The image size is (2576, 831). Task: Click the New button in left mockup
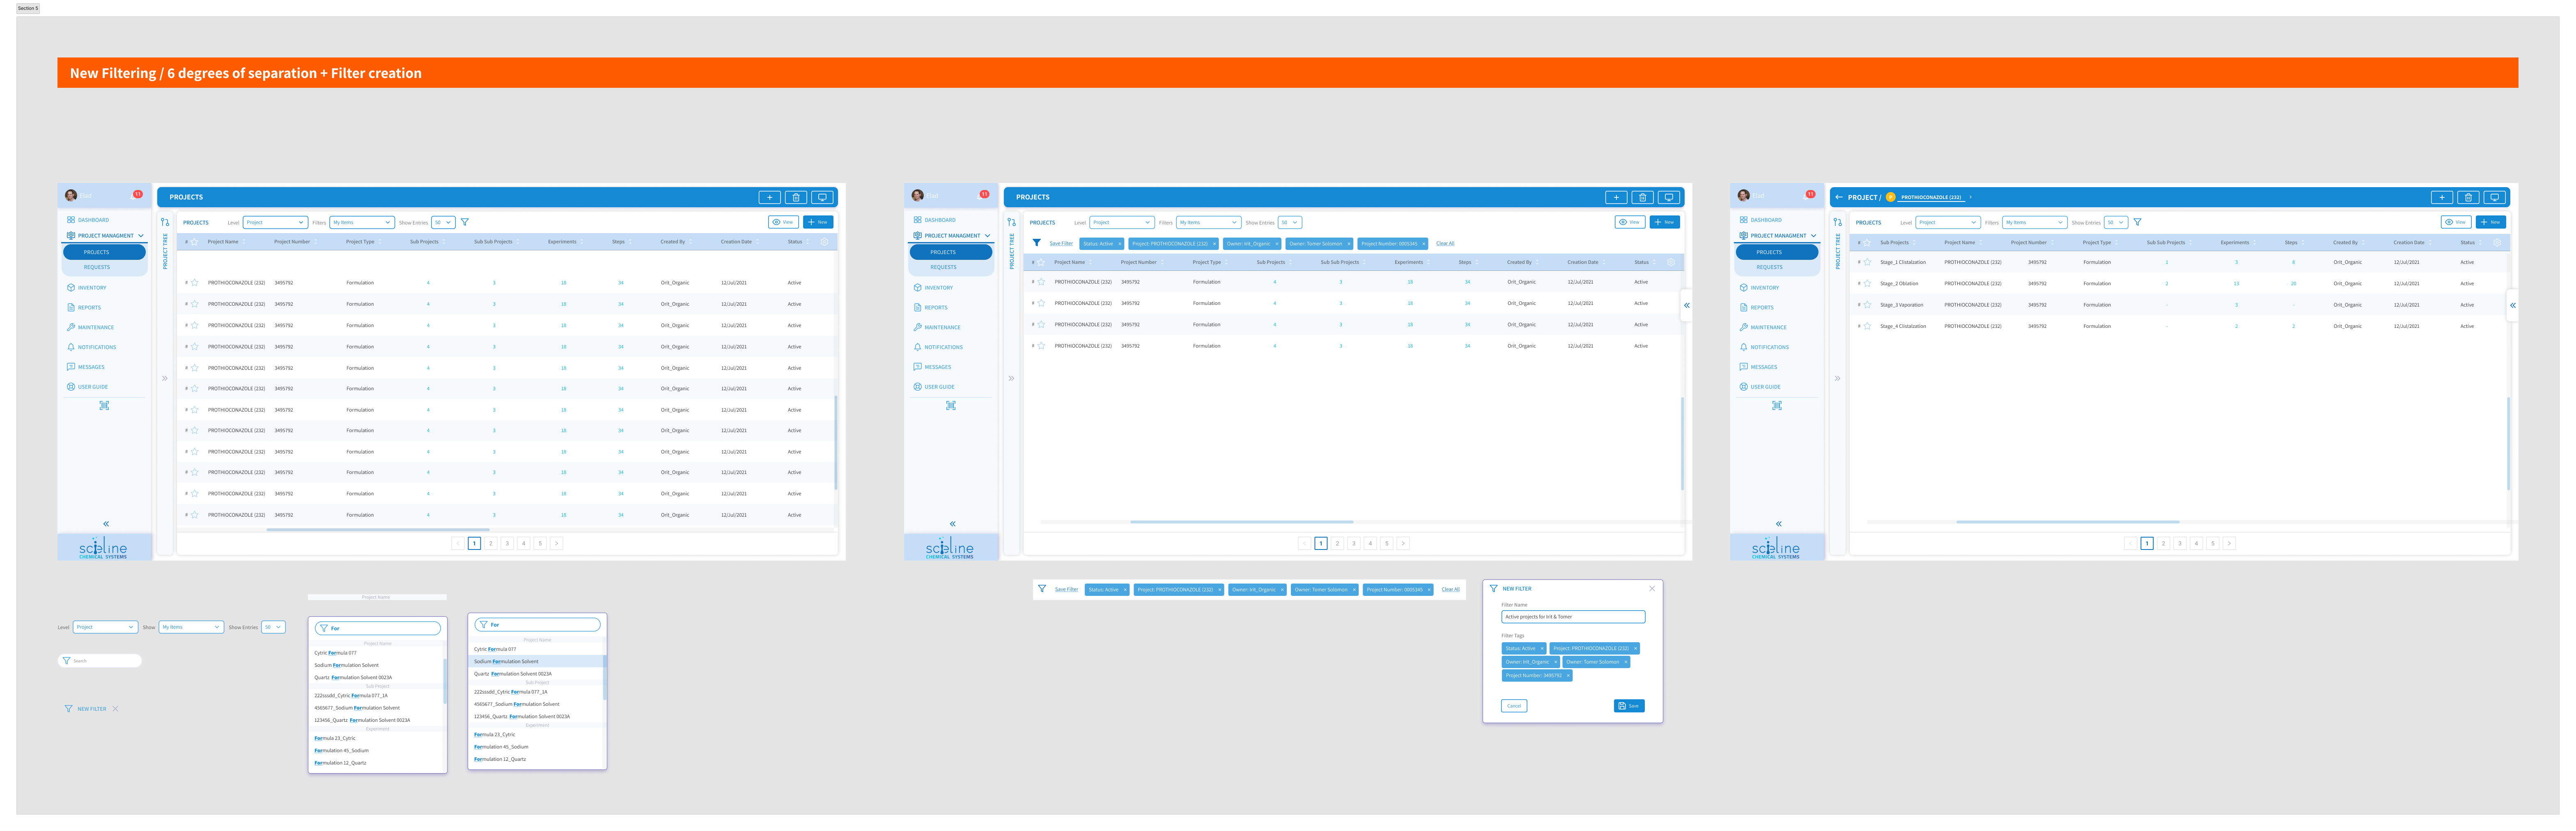pyautogui.click(x=818, y=222)
